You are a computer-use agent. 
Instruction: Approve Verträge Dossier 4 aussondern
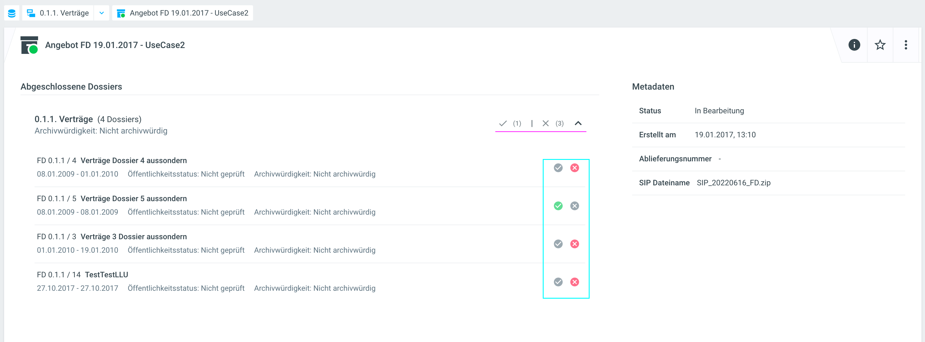(x=558, y=168)
